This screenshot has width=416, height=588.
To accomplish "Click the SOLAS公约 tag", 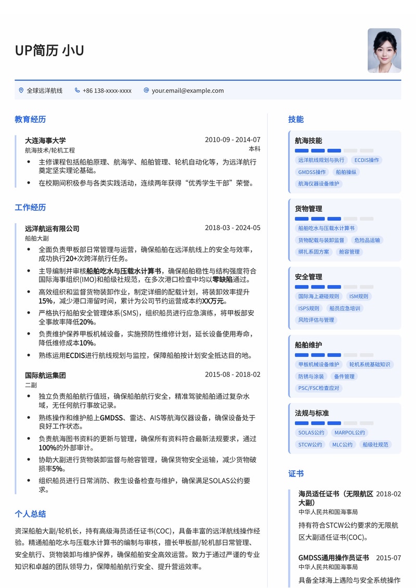I will (x=311, y=432).
